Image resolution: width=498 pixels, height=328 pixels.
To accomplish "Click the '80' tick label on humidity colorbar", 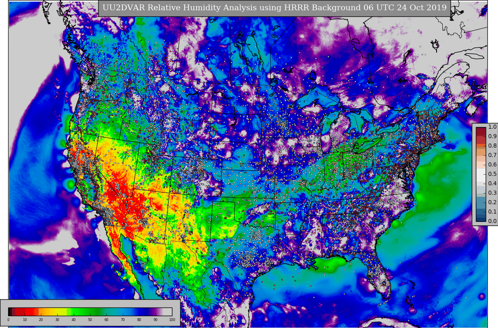I will pos(139,320).
